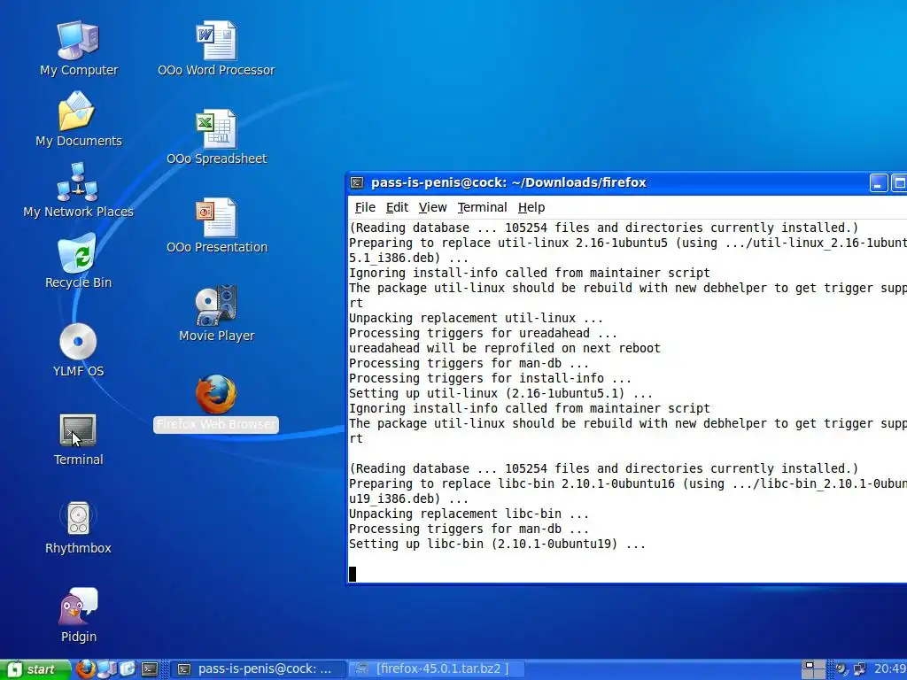Click the 'Setting up util-linux (2.16-1ubuntu5.1) ...' line

(500, 393)
